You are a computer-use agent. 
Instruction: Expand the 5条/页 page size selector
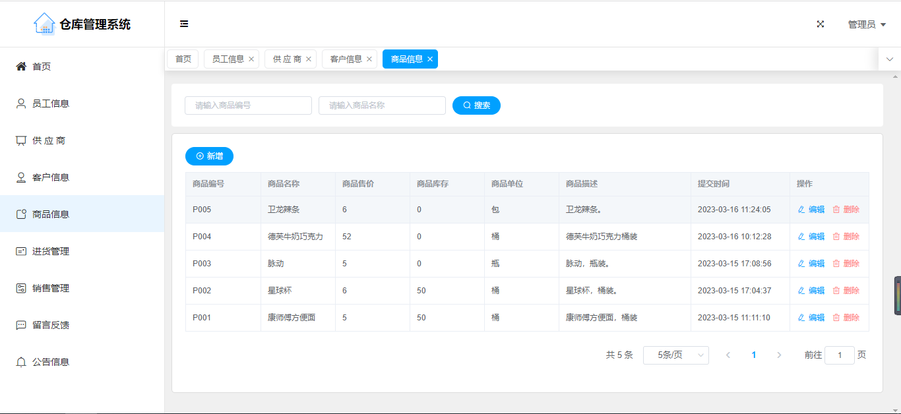(x=675, y=355)
